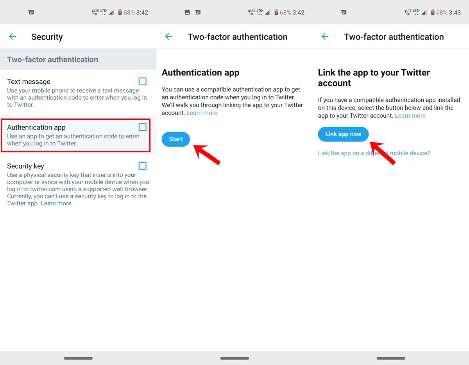Tap back arrow on middle Two-factor authentication screen
Screen dimensions: 469x365
(168, 37)
